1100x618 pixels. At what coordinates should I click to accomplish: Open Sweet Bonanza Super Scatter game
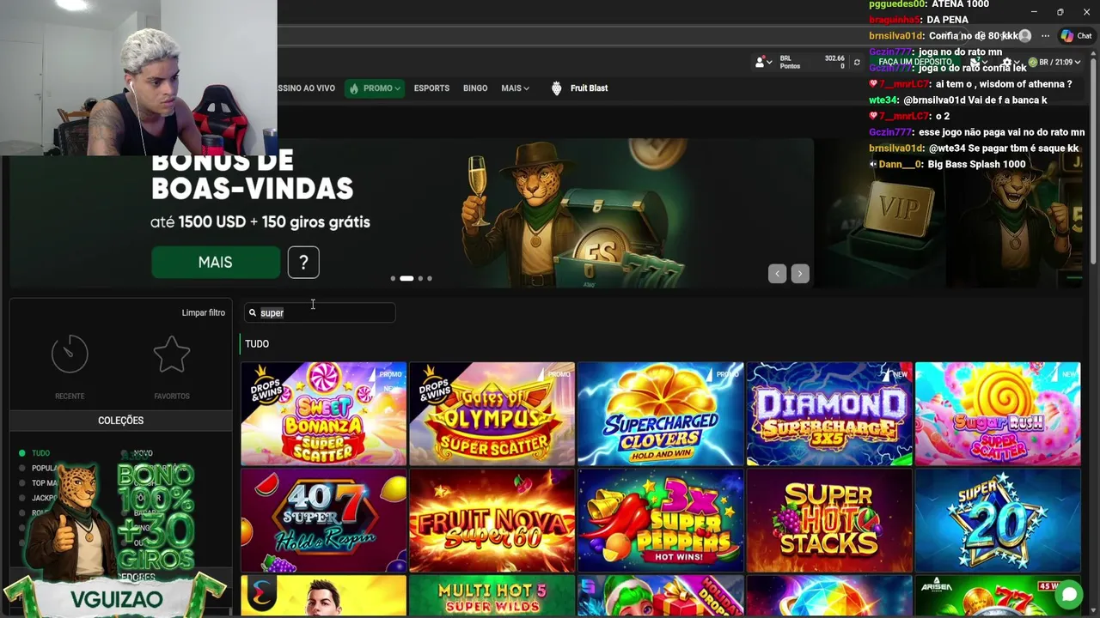pos(323,414)
